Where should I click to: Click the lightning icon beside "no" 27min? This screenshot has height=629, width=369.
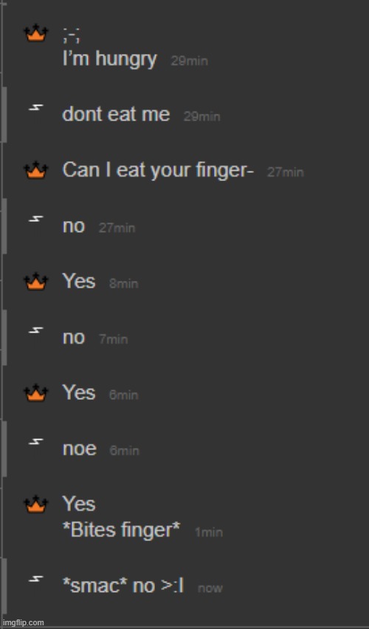pyautogui.click(x=36, y=219)
